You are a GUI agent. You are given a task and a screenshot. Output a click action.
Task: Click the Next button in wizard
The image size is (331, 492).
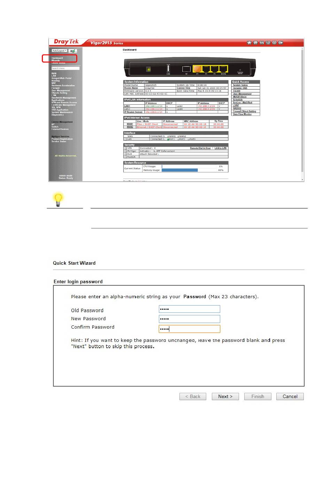(225, 397)
